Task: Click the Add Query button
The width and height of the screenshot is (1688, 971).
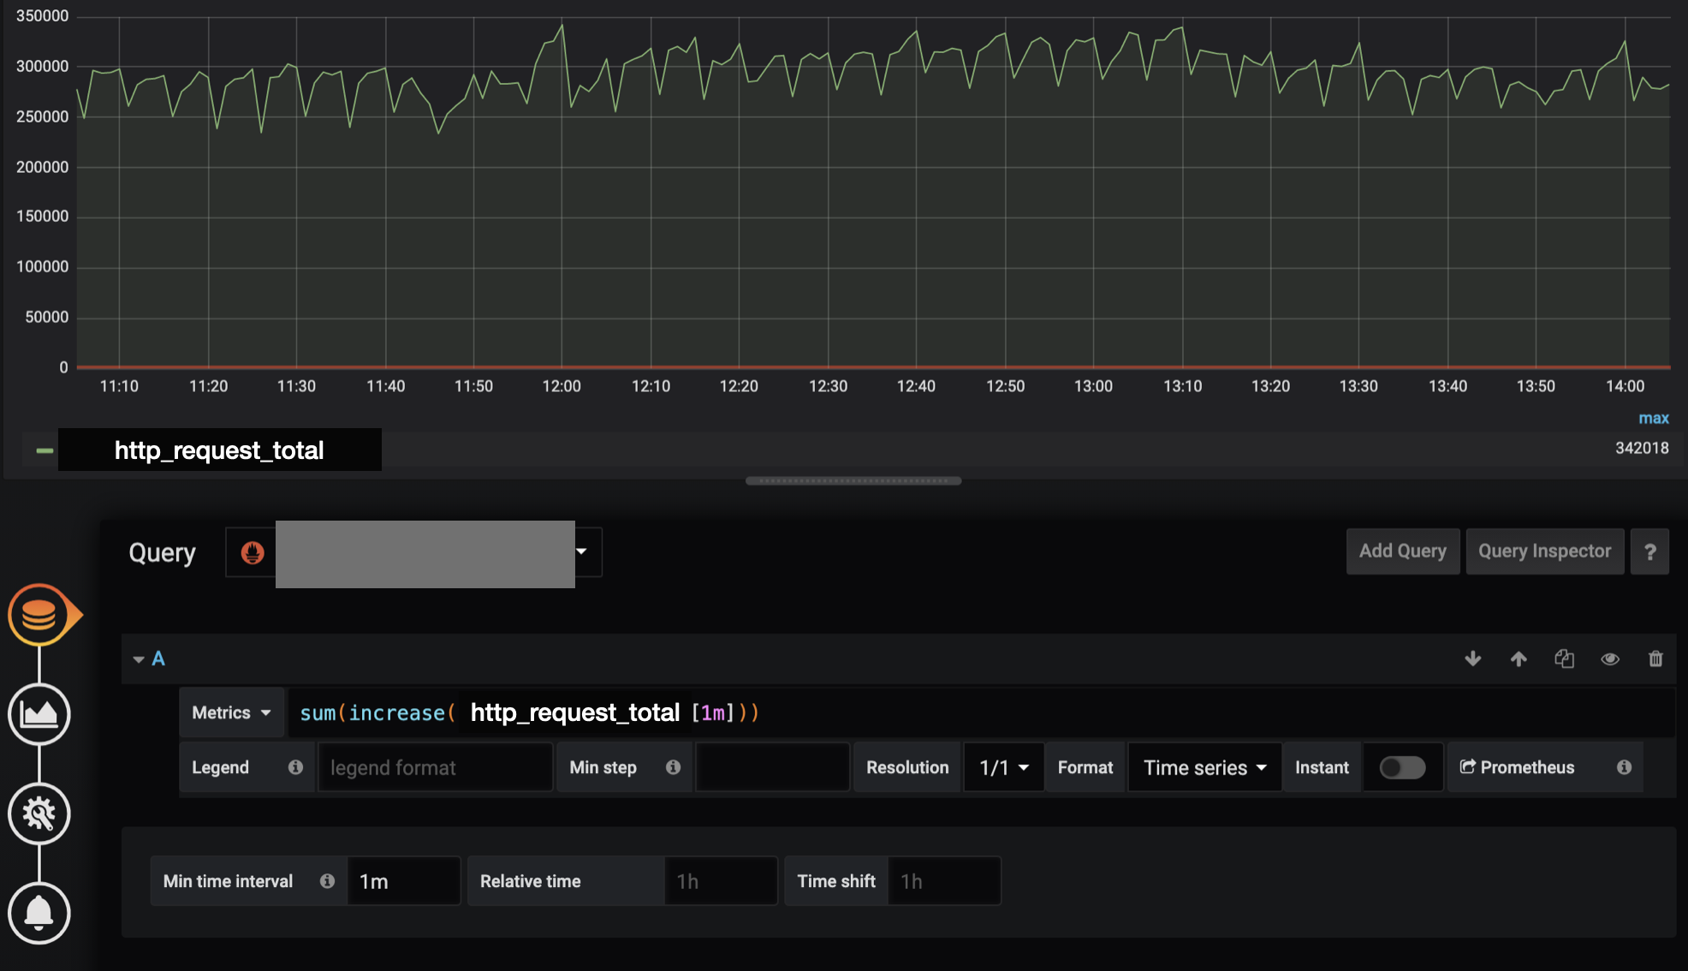Action: coord(1402,551)
